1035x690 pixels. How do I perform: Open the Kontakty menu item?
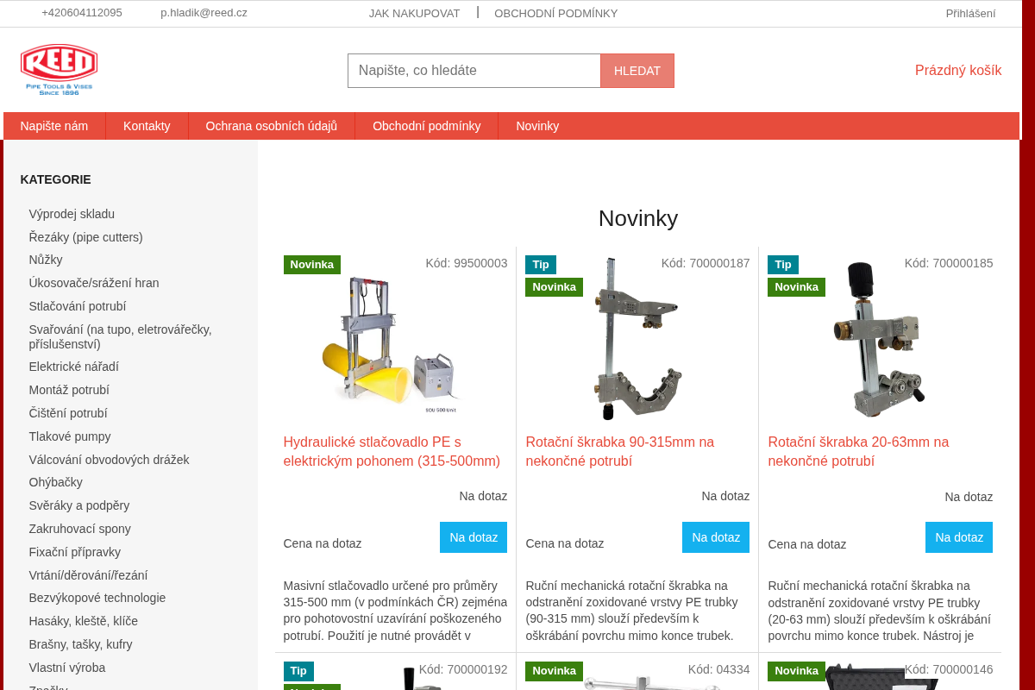click(147, 126)
